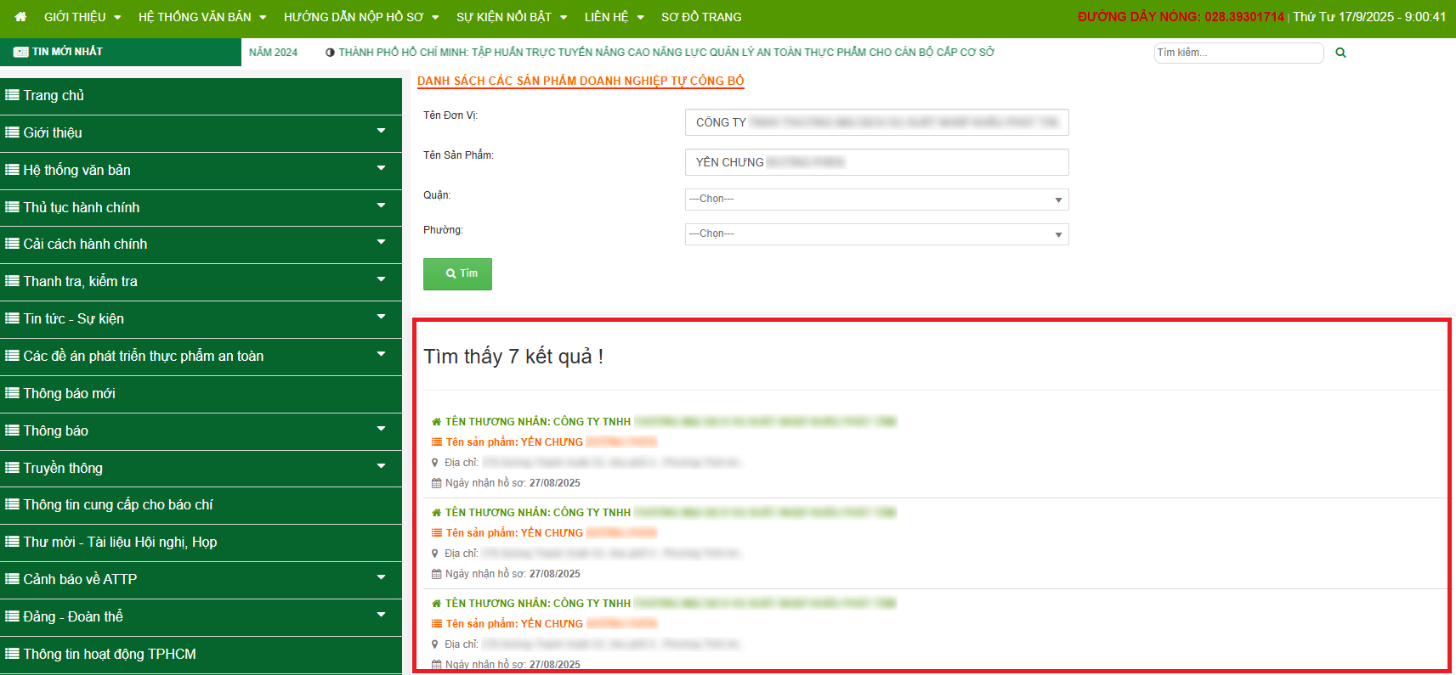Screen dimensions: 1456x675
Task: Click the house icon in first search result
Action: click(x=436, y=422)
